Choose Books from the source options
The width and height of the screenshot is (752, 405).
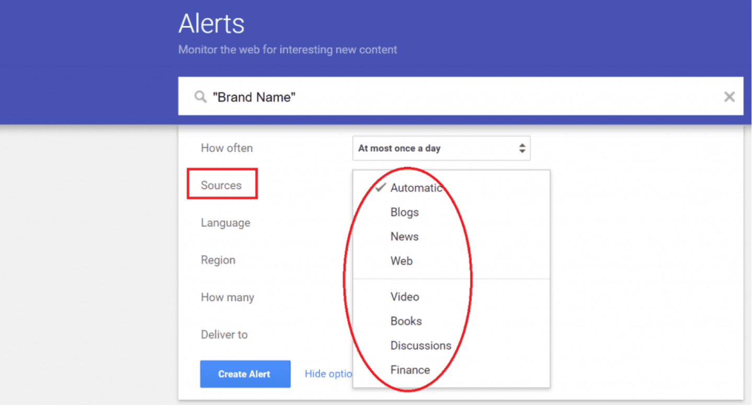tap(406, 321)
